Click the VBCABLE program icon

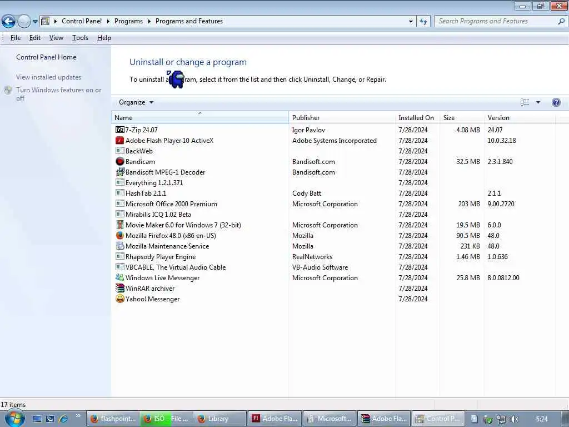tap(120, 266)
